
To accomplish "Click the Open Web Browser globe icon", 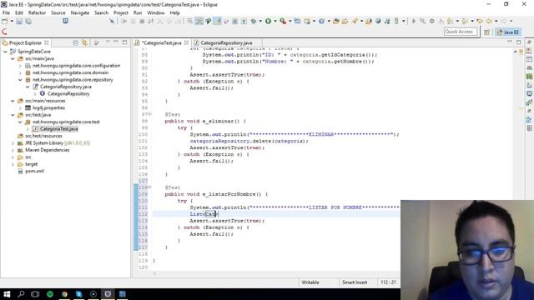I will point(378,21).
